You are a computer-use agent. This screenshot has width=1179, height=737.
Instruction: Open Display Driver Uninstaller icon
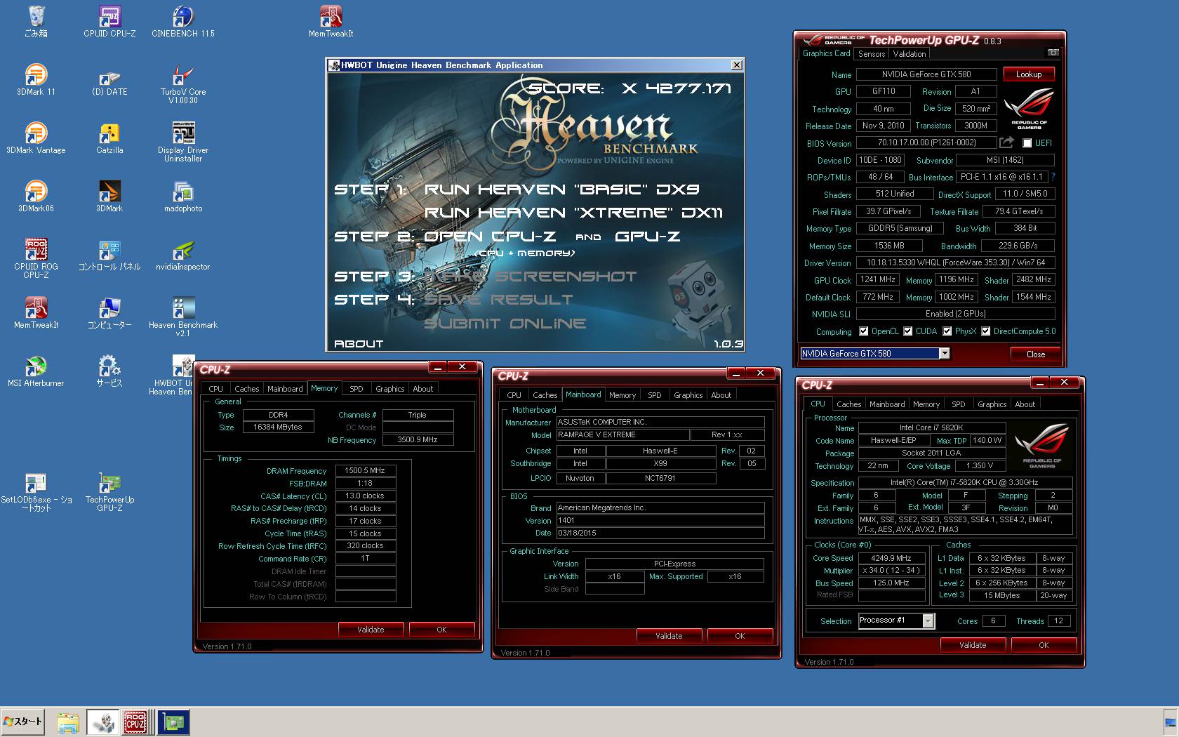[183, 142]
